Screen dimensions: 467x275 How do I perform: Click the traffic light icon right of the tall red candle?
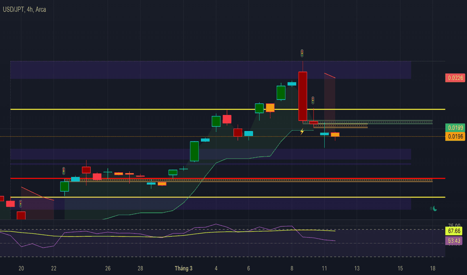(x=313, y=99)
